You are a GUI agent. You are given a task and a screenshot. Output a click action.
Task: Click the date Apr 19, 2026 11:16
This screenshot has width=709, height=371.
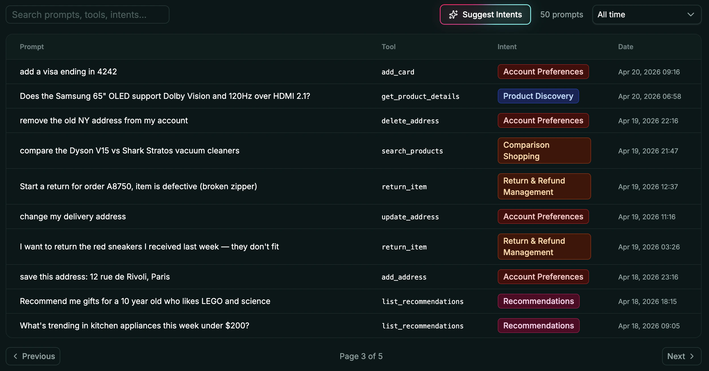pyautogui.click(x=647, y=217)
